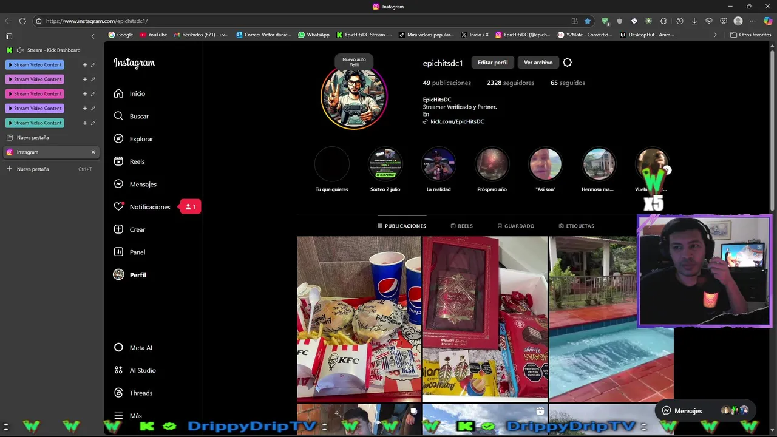Open the KFC meal post thumbnail
777x437 pixels.
359,319
